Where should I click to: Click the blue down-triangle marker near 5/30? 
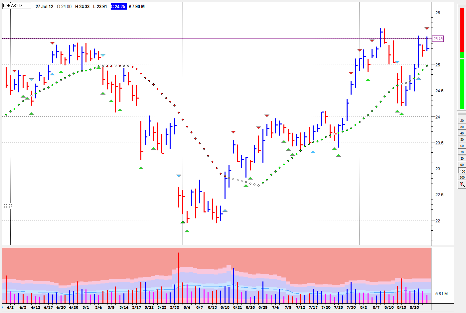point(179,176)
